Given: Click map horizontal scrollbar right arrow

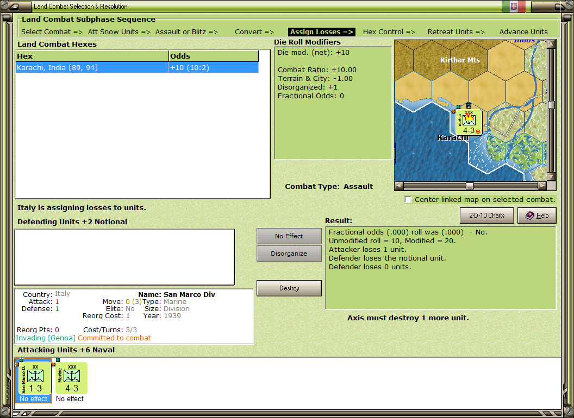Looking at the screenshot, I should pyautogui.click(x=542, y=186).
